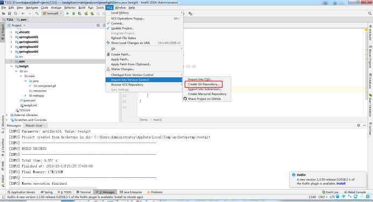Choose Create Patch...
This screenshot has height=202, width=373.
tap(144, 54)
